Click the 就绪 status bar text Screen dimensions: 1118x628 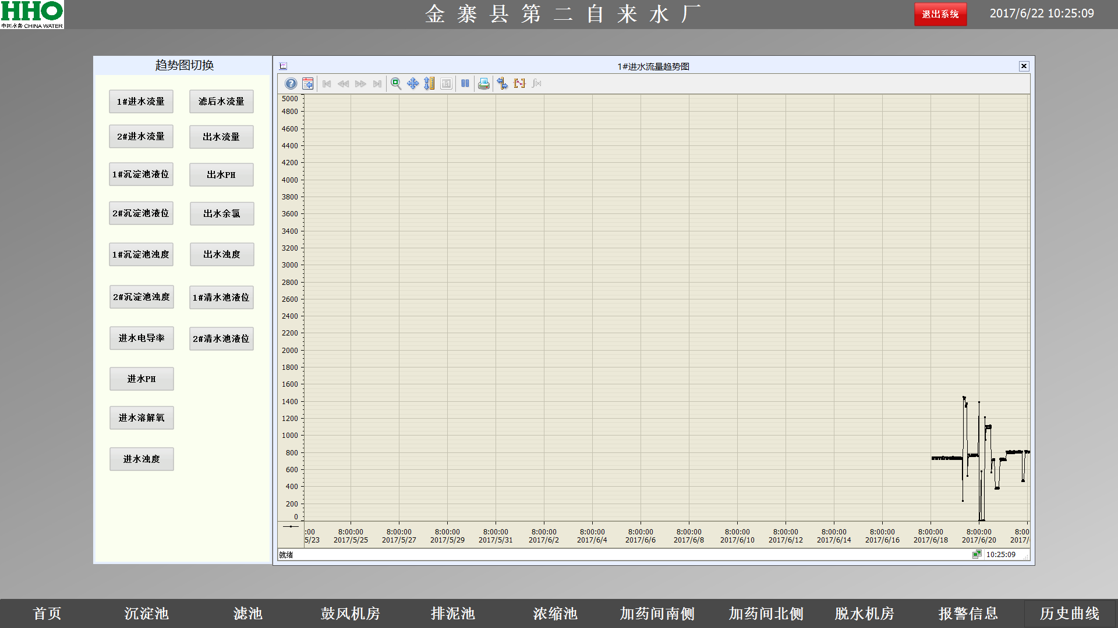coord(286,555)
